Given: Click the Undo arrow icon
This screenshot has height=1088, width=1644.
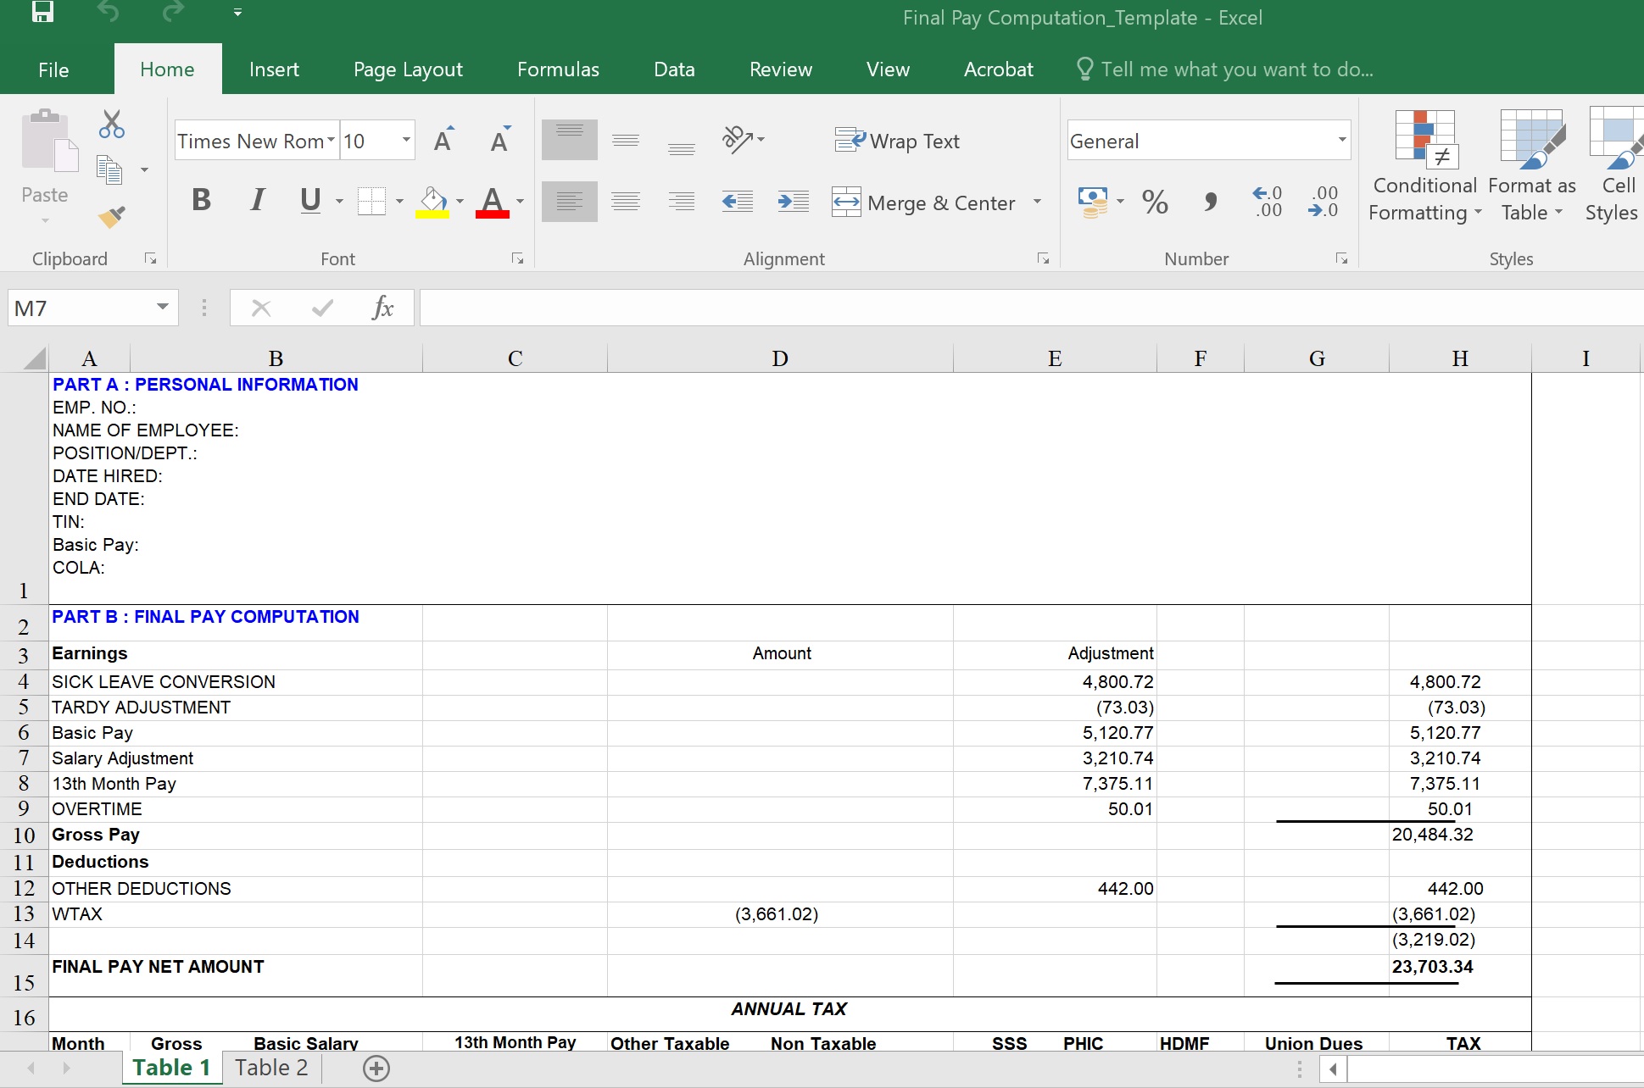Looking at the screenshot, I should 108,12.
